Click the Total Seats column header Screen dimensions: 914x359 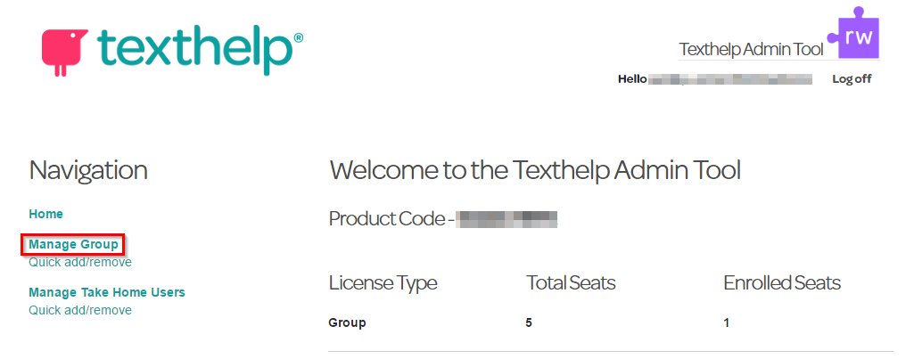[x=572, y=283]
